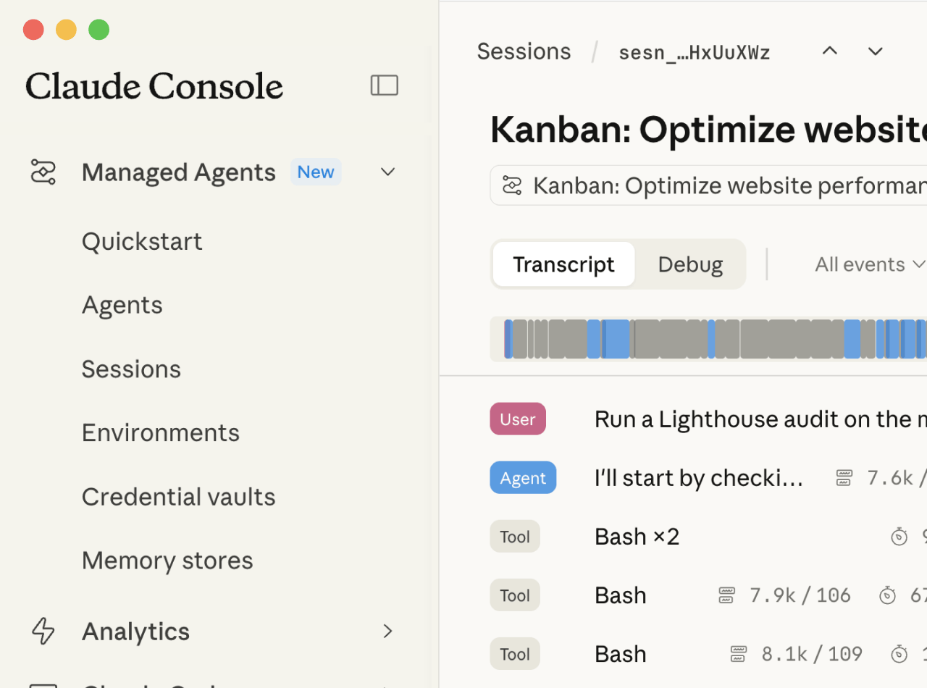Switch to the Transcript view

point(563,264)
